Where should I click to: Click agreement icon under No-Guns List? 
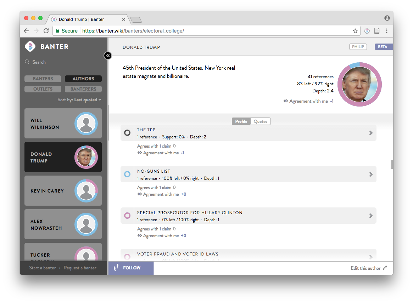coord(140,194)
